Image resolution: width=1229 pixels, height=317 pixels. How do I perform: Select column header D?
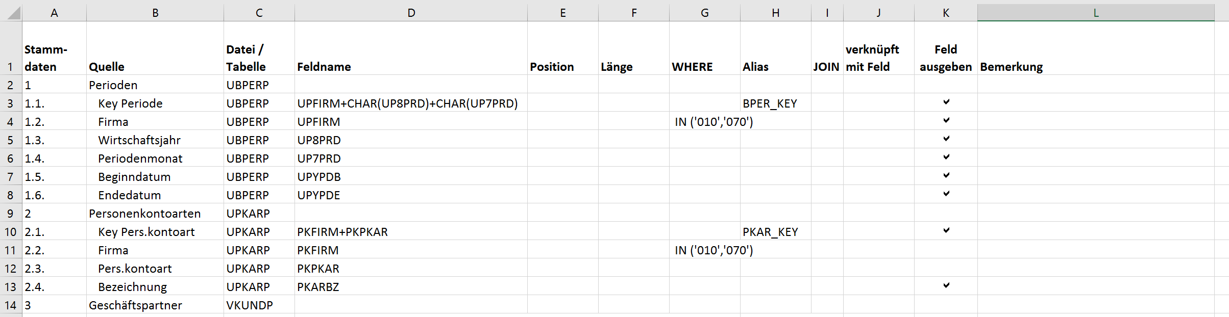point(411,13)
